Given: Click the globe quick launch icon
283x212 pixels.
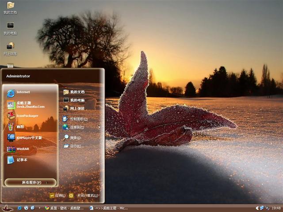Looking at the screenshot, I should point(26,208).
